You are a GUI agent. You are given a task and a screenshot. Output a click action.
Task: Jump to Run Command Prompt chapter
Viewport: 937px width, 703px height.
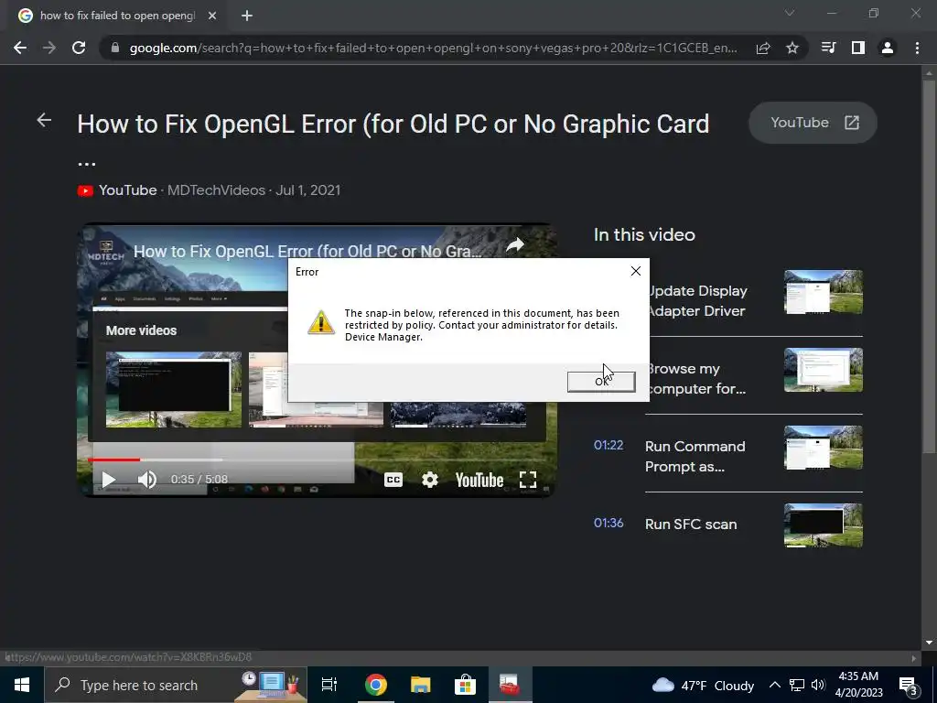click(x=695, y=456)
